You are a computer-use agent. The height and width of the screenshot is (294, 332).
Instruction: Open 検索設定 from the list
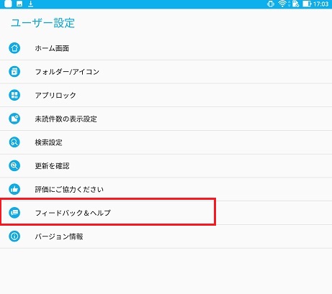pyautogui.click(x=166, y=142)
